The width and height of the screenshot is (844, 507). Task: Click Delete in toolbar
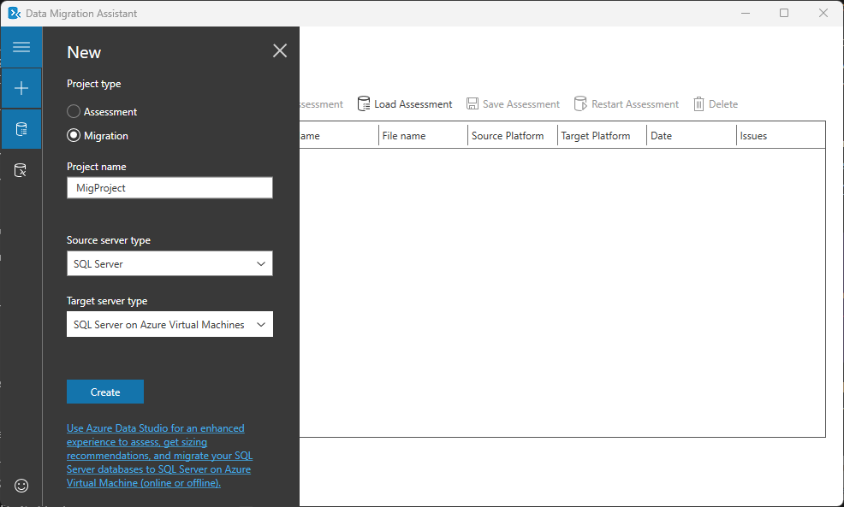pos(716,103)
